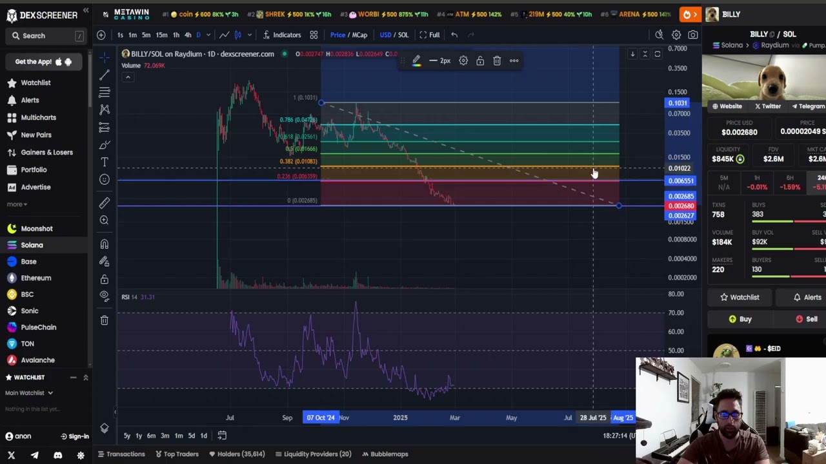
Task: Click the Search field in sidebar
Action: 46,36
